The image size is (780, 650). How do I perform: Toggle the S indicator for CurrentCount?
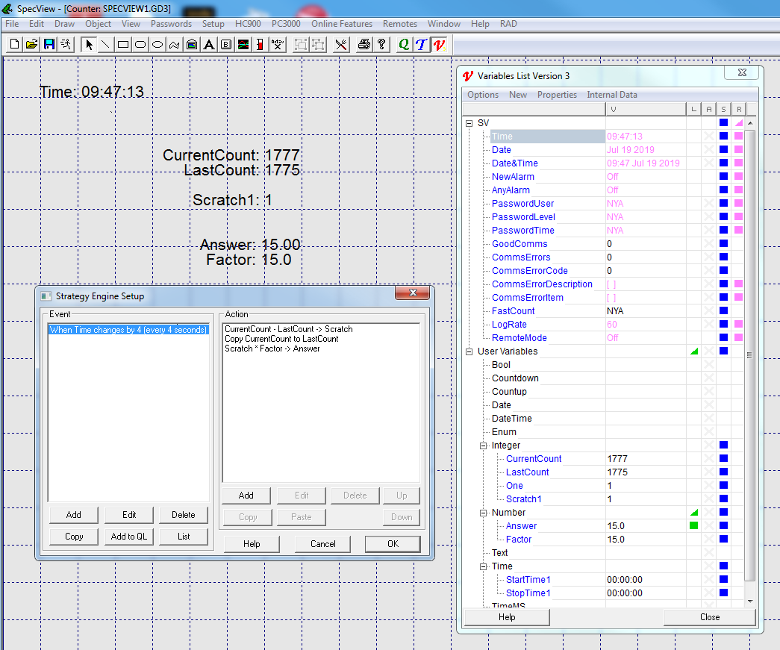[x=723, y=458]
